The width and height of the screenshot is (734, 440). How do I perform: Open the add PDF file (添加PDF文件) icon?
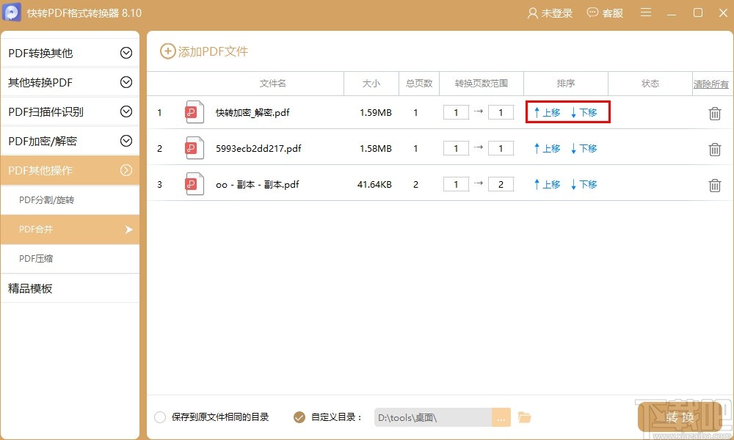tap(167, 51)
